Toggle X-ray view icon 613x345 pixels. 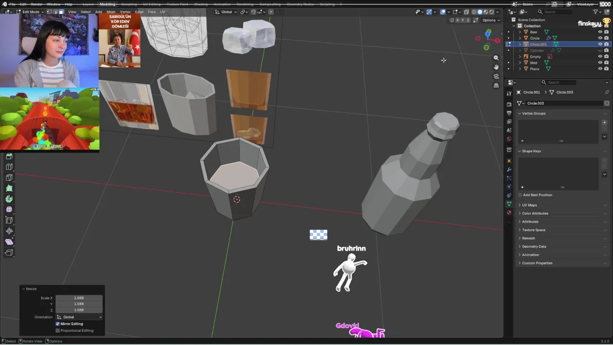pos(466,11)
